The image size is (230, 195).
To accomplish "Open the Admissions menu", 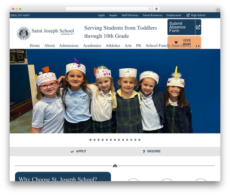I will pyautogui.click(x=69, y=46).
